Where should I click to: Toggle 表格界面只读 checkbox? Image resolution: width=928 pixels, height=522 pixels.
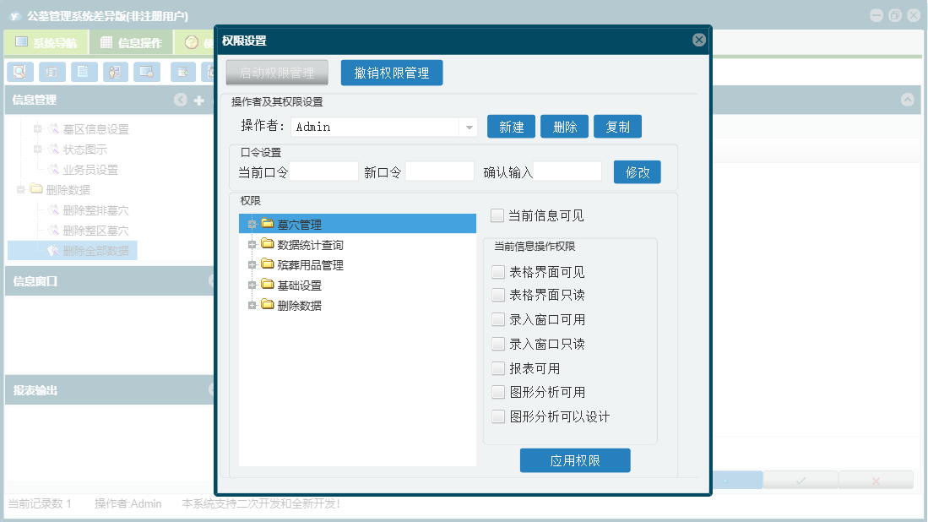498,295
